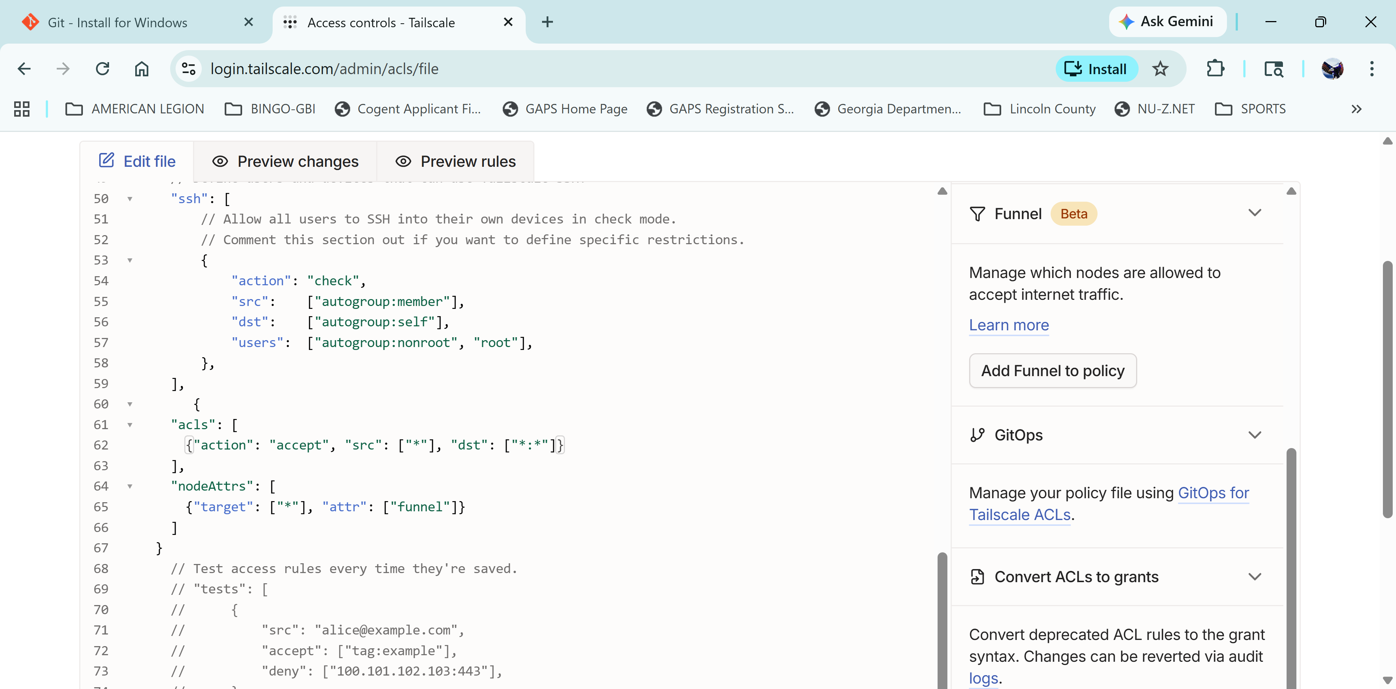The width and height of the screenshot is (1396, 689).
Task: Open the NU-Z.NET bookmark
Action: [x=1155, y=109]
